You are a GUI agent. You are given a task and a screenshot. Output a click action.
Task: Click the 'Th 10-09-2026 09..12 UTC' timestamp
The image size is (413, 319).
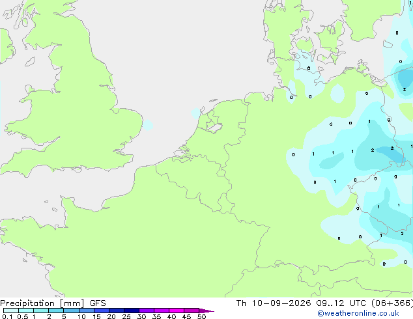(x=301, y=303)
